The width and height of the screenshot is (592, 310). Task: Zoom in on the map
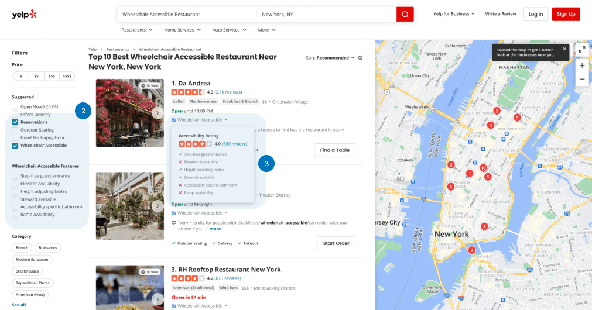(582, 66)
